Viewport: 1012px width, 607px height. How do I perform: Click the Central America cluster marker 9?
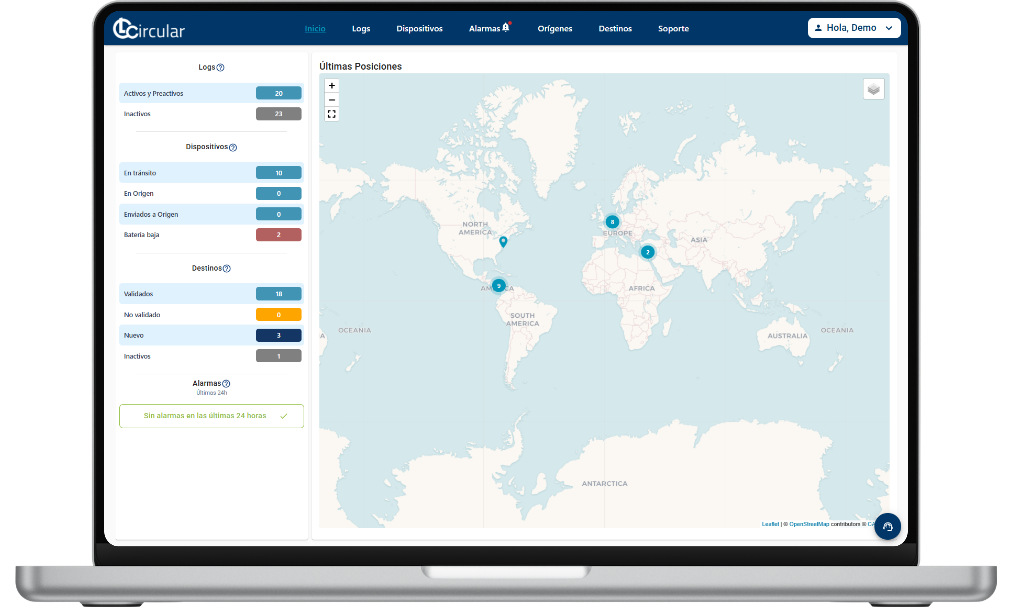click(x=498, y=286)
